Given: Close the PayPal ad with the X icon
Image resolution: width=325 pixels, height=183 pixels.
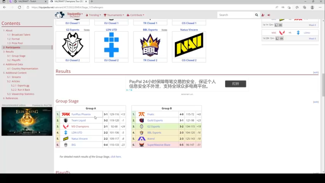Looking at the screenshot, I should [127, 90].
